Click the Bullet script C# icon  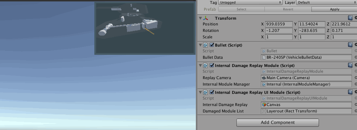pyautogui.click(x=206, y=45)
